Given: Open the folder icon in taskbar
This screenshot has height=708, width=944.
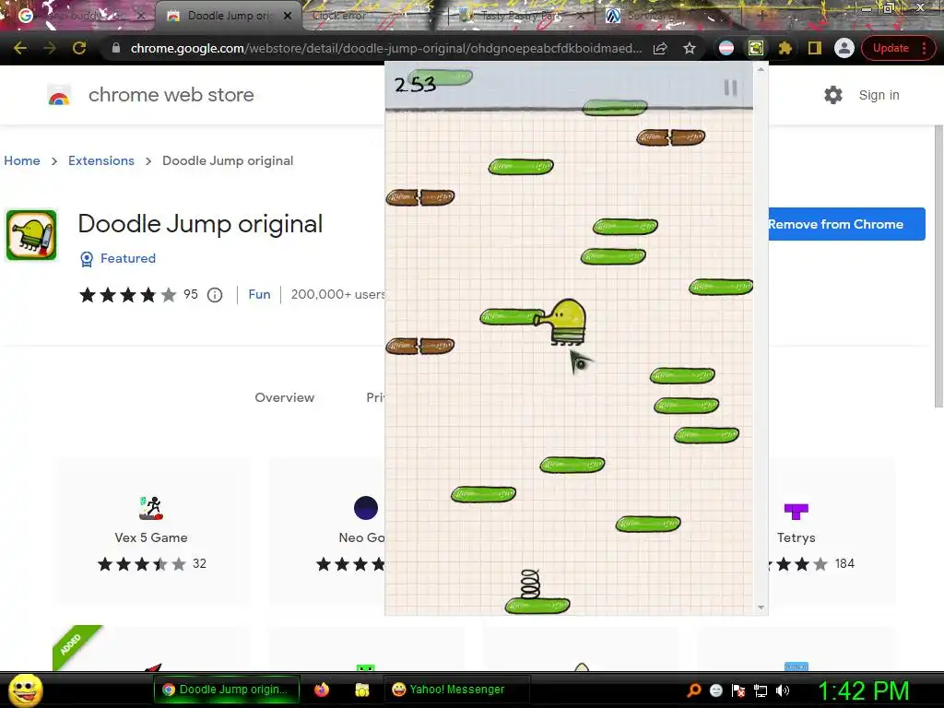Looking at the screenshot, I should 361,690.
